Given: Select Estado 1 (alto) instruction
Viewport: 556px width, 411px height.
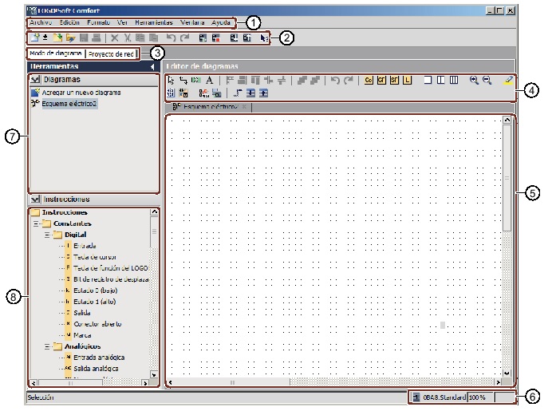Looking at the screenshot, I should click(x=95, y=302).
